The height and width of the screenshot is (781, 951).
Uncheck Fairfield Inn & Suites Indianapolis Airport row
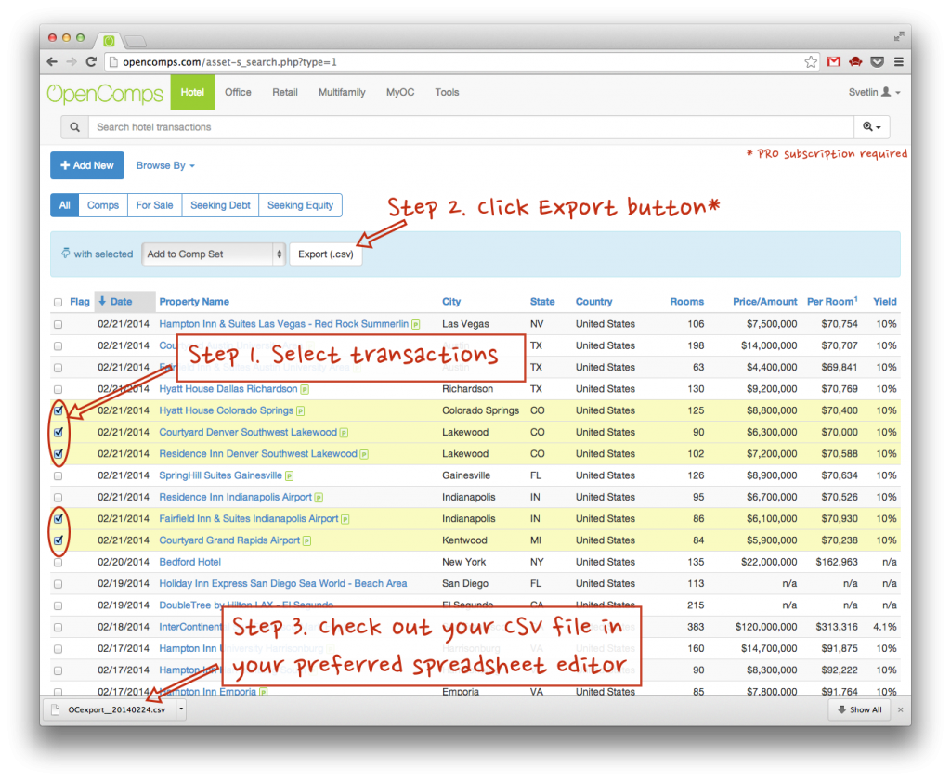(59, 518)
